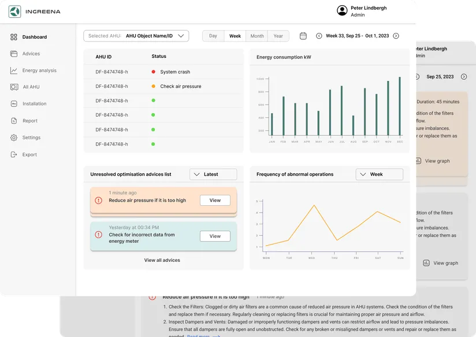Select the System crash row
476x337 pixels.
163,72
